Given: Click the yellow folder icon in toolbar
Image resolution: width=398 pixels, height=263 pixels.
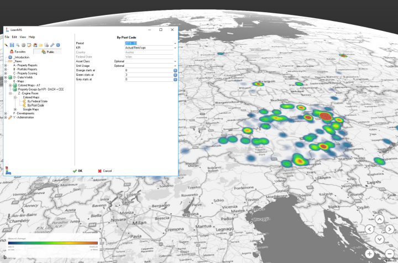Looking at the screenshot, I should click(x=41, y=45).
